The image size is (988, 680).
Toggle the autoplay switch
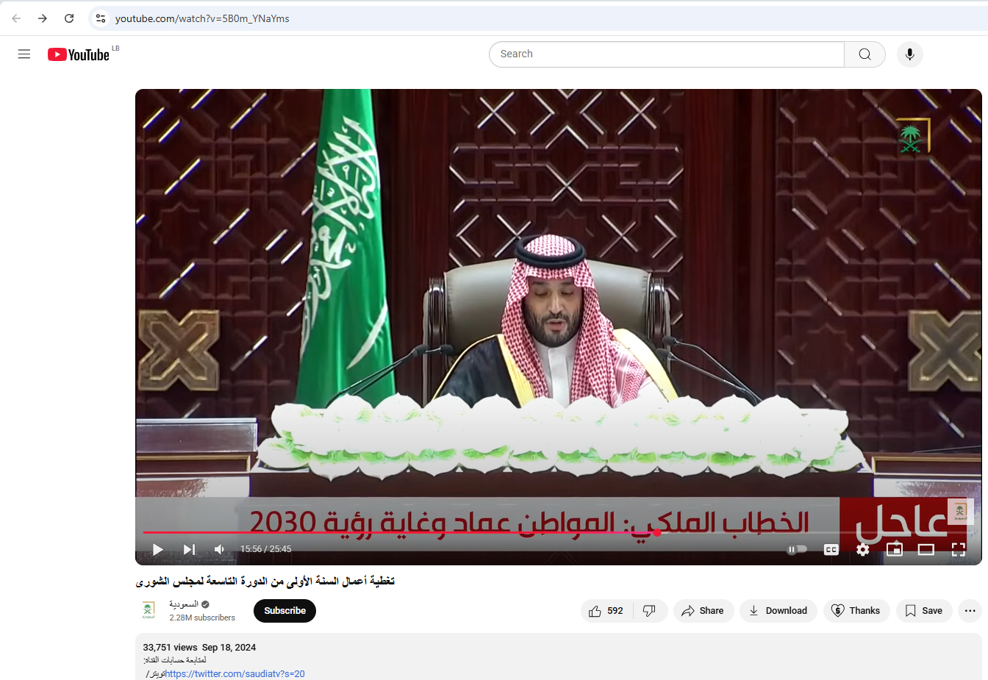(797, 549)
